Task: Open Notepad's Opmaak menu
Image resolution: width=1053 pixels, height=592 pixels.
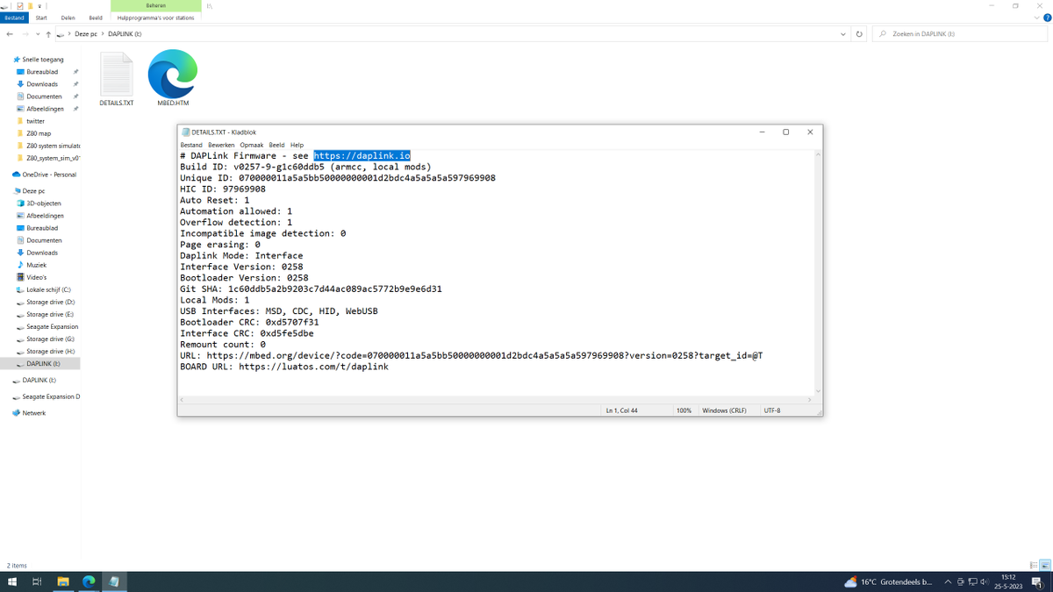Action: (252, 145)
